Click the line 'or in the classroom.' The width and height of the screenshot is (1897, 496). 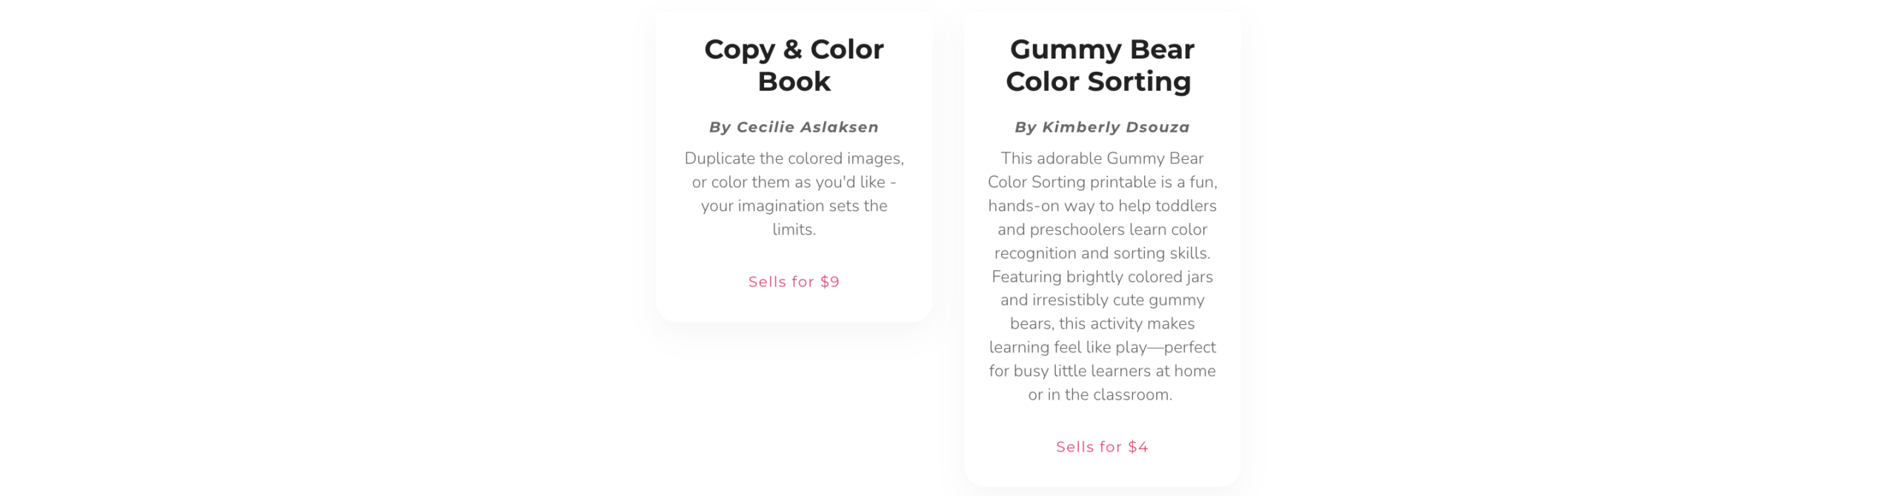tap(1100, 395)
